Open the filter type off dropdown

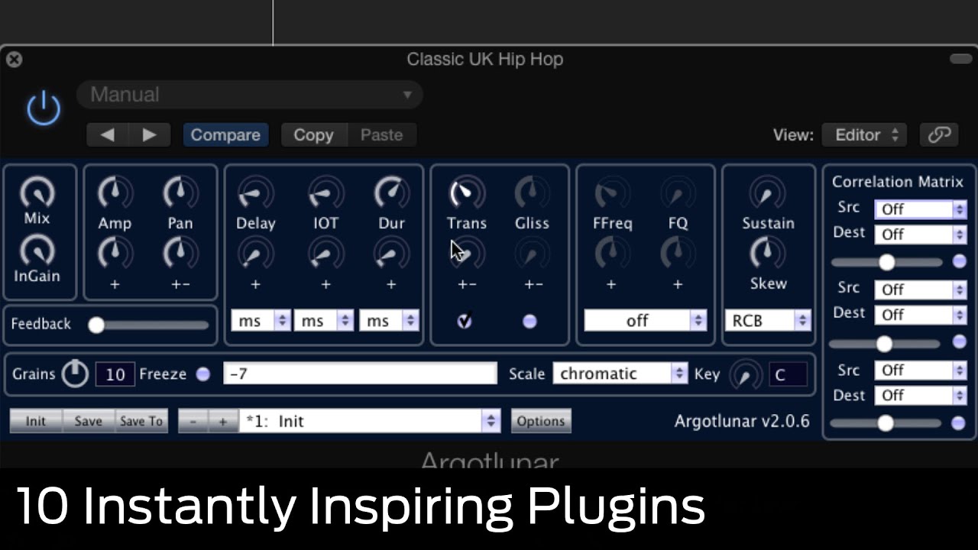click(x=645, y=321)
